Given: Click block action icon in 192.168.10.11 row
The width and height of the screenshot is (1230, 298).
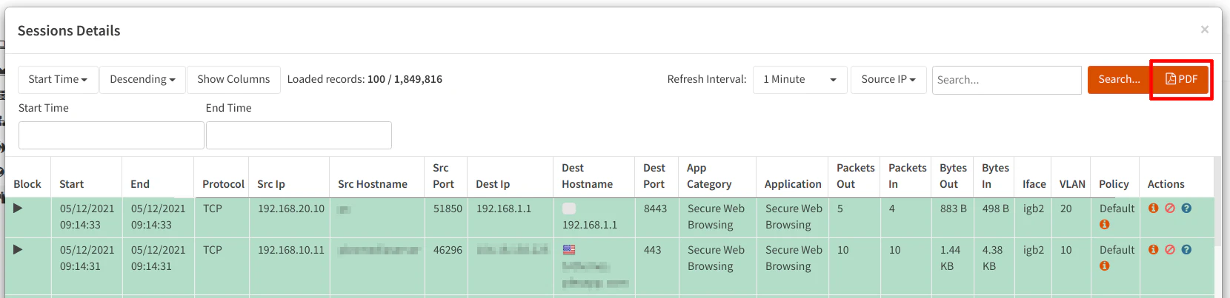Looking at the screenshot, I should pos(1170,250).
